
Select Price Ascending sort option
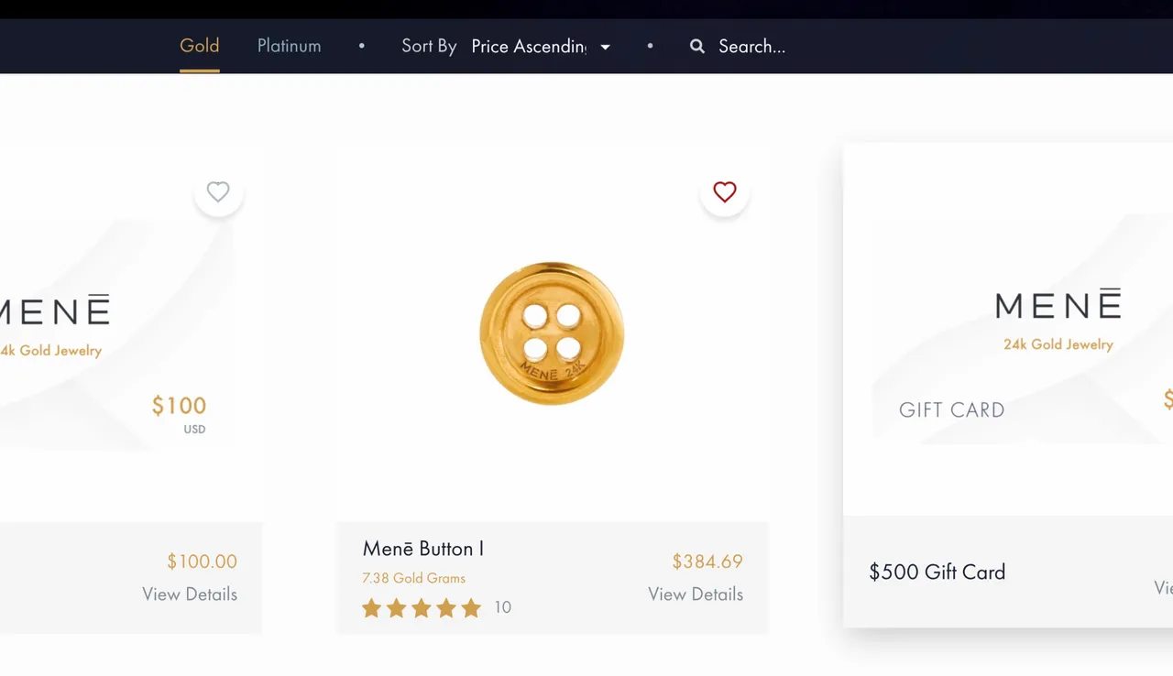coord(529,46)
